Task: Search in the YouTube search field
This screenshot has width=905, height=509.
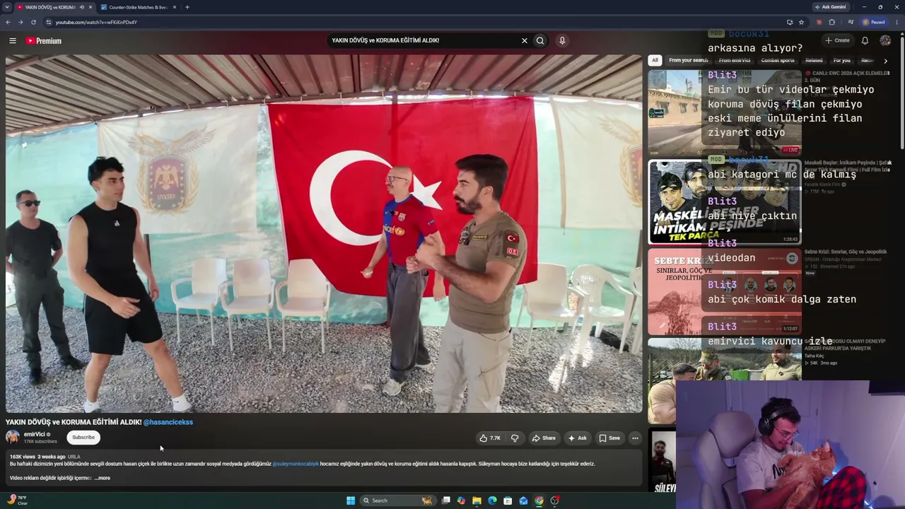Action: pyautogui.click(x=423, y=41)
